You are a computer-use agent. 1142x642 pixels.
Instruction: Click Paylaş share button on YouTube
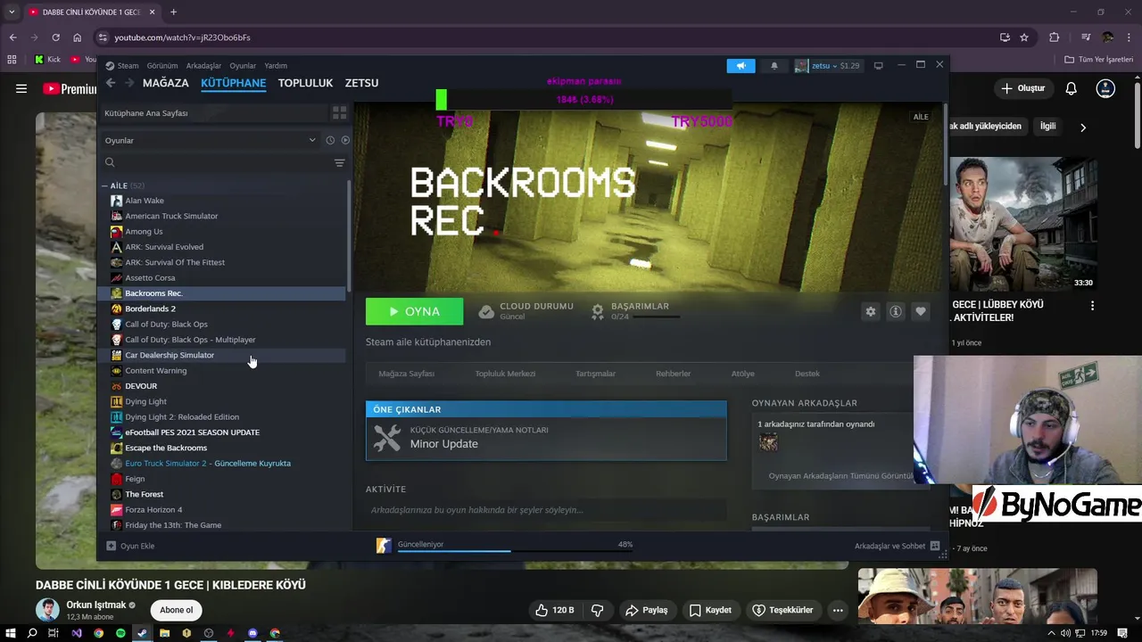[647, 610]
